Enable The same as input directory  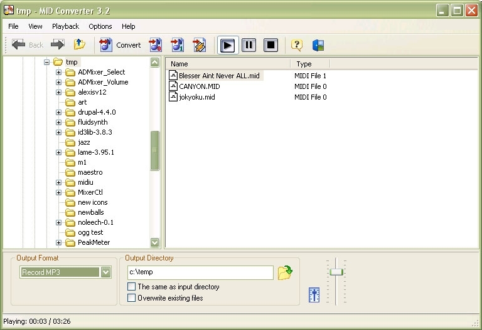(x=131, y=286)
